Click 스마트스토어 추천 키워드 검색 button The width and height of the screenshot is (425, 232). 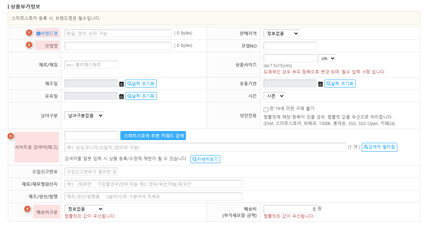153,136
